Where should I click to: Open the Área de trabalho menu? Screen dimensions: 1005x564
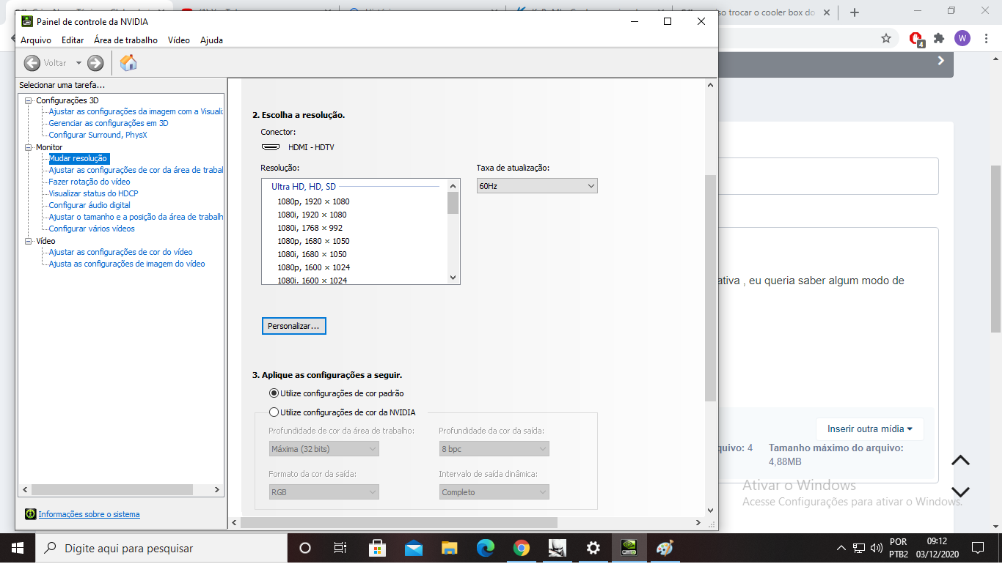tap(125, 40)
